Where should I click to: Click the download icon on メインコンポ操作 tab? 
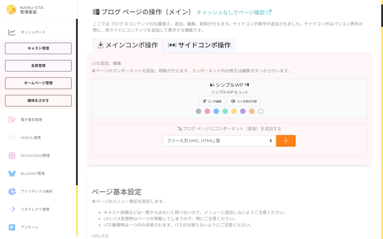(101, 45)
